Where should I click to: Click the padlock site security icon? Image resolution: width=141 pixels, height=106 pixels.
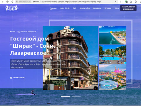(x=17, y=2)
